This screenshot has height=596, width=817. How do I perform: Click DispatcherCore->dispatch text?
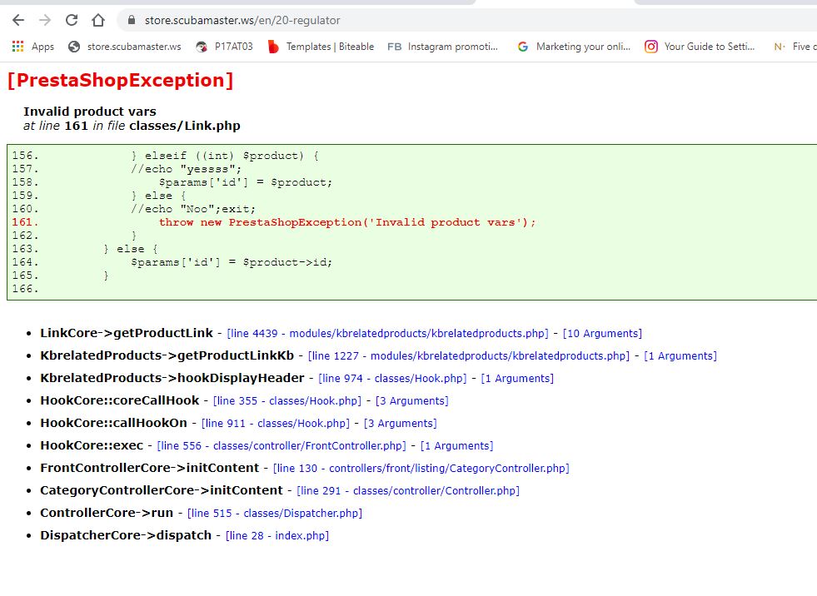point(126,534)
